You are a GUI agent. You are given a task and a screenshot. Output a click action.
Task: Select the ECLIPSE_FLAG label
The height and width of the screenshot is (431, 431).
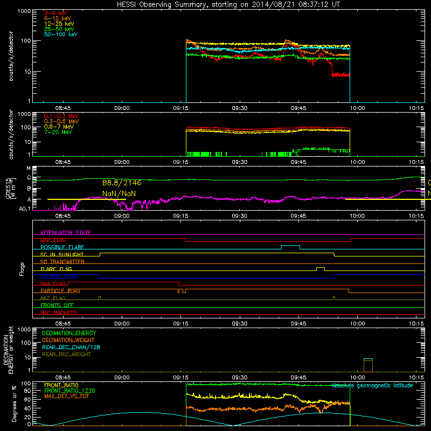[x=59, y=276]
